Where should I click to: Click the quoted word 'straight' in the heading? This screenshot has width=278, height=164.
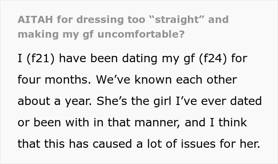point(177,20)
